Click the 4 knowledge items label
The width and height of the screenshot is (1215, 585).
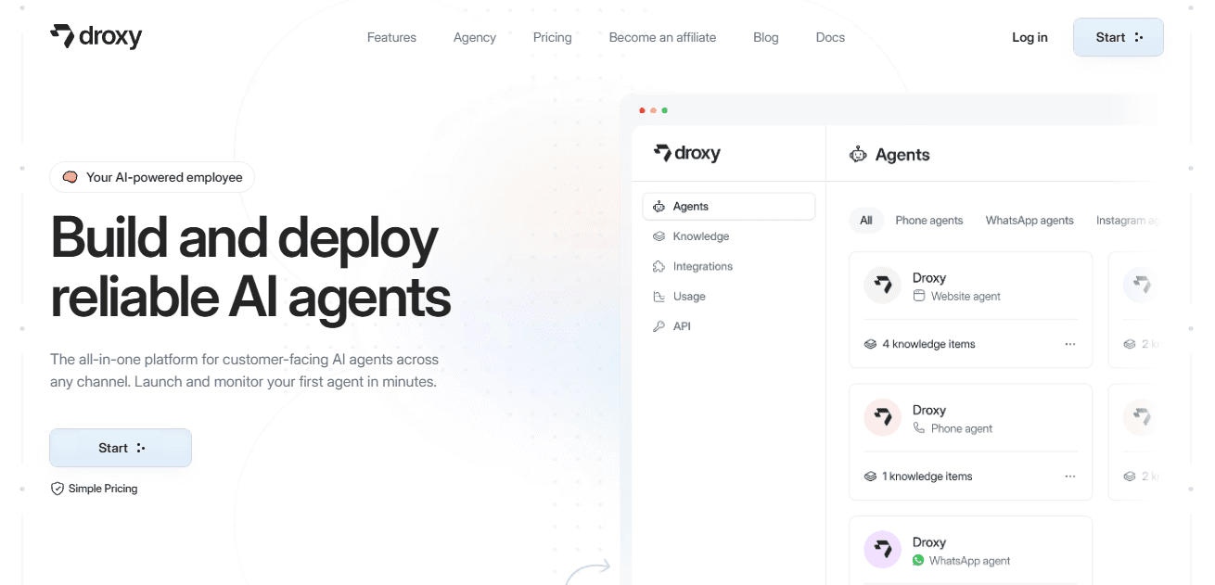tap(928, 344)
